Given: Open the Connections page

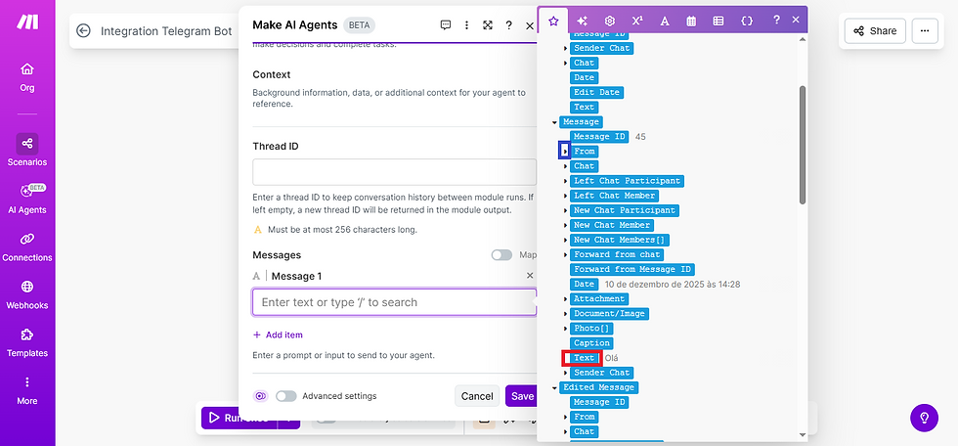Looking at the screenshot, I should [27, 246].
